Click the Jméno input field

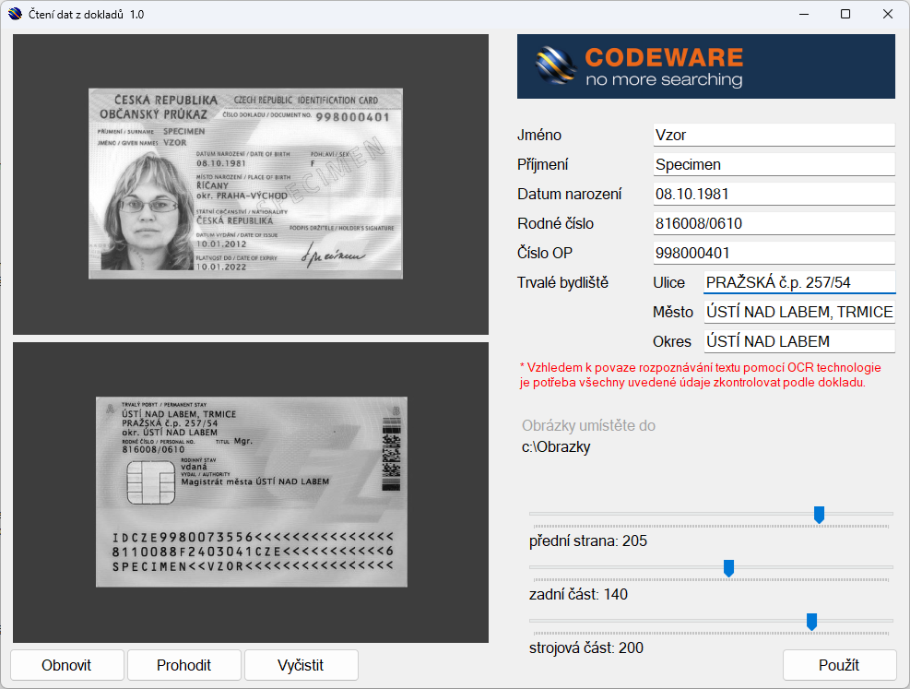point(774,135)
